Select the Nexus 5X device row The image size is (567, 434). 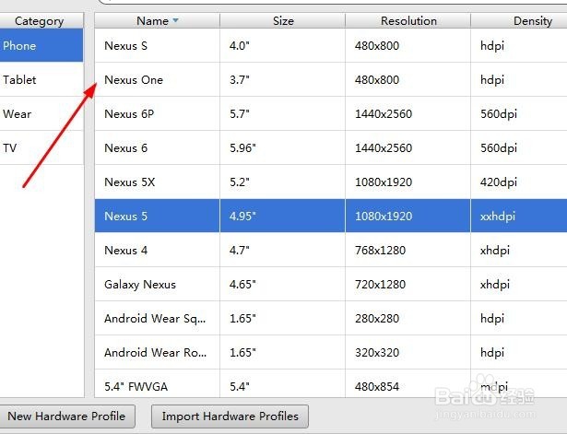coord(331,182)
